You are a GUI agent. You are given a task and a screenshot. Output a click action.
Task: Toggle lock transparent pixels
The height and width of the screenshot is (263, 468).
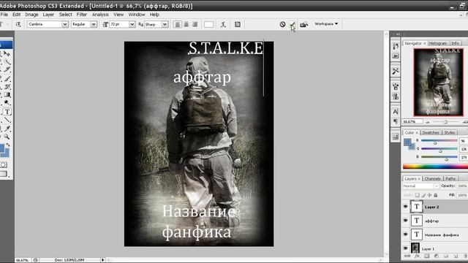pos(418,195)
